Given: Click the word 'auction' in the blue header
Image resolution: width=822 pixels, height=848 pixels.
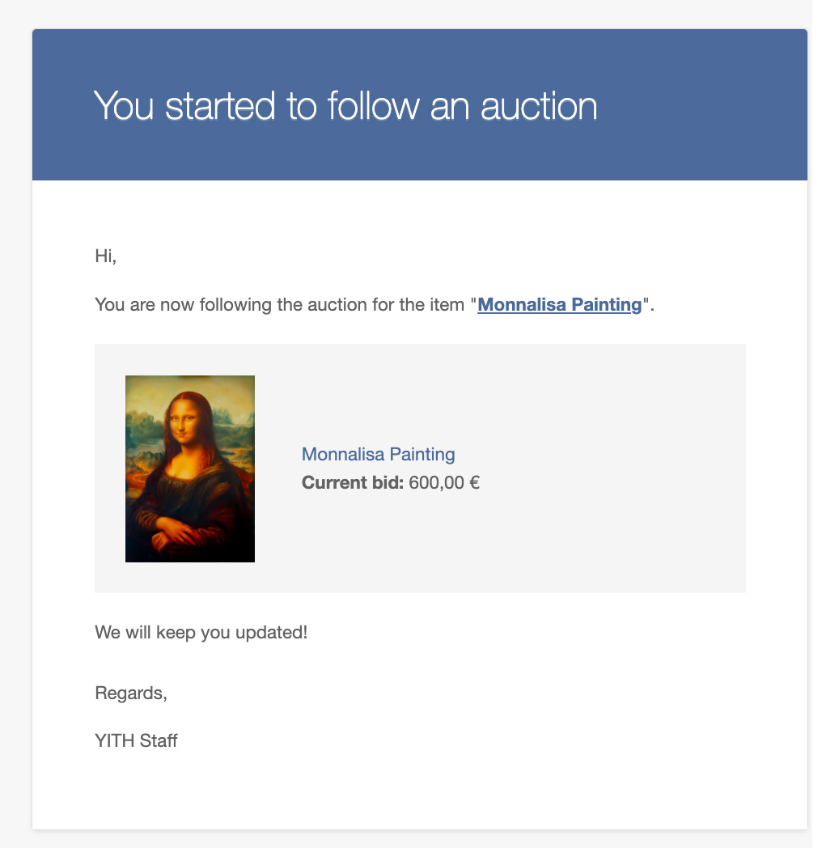Looking at the screenshot, I should 539,105.
